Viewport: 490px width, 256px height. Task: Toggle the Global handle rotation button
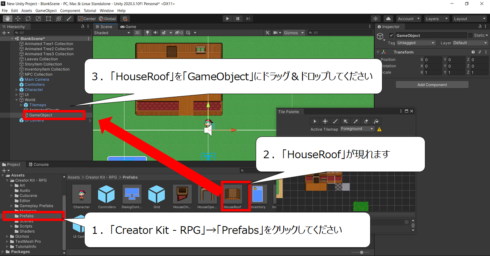click(107, 19)
